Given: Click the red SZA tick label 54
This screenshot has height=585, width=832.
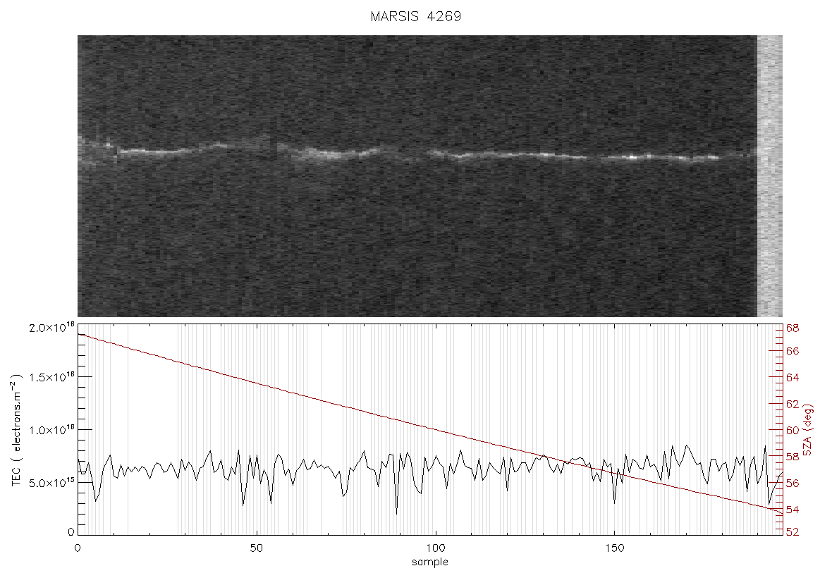Looking at the screenshot, I should coord(793,510).
